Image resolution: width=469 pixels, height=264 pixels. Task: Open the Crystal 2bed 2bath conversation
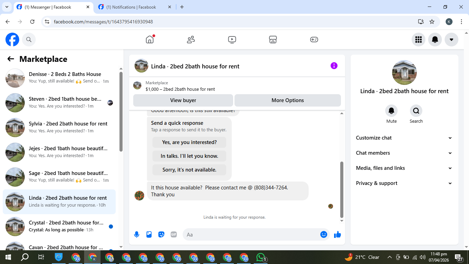59,227
